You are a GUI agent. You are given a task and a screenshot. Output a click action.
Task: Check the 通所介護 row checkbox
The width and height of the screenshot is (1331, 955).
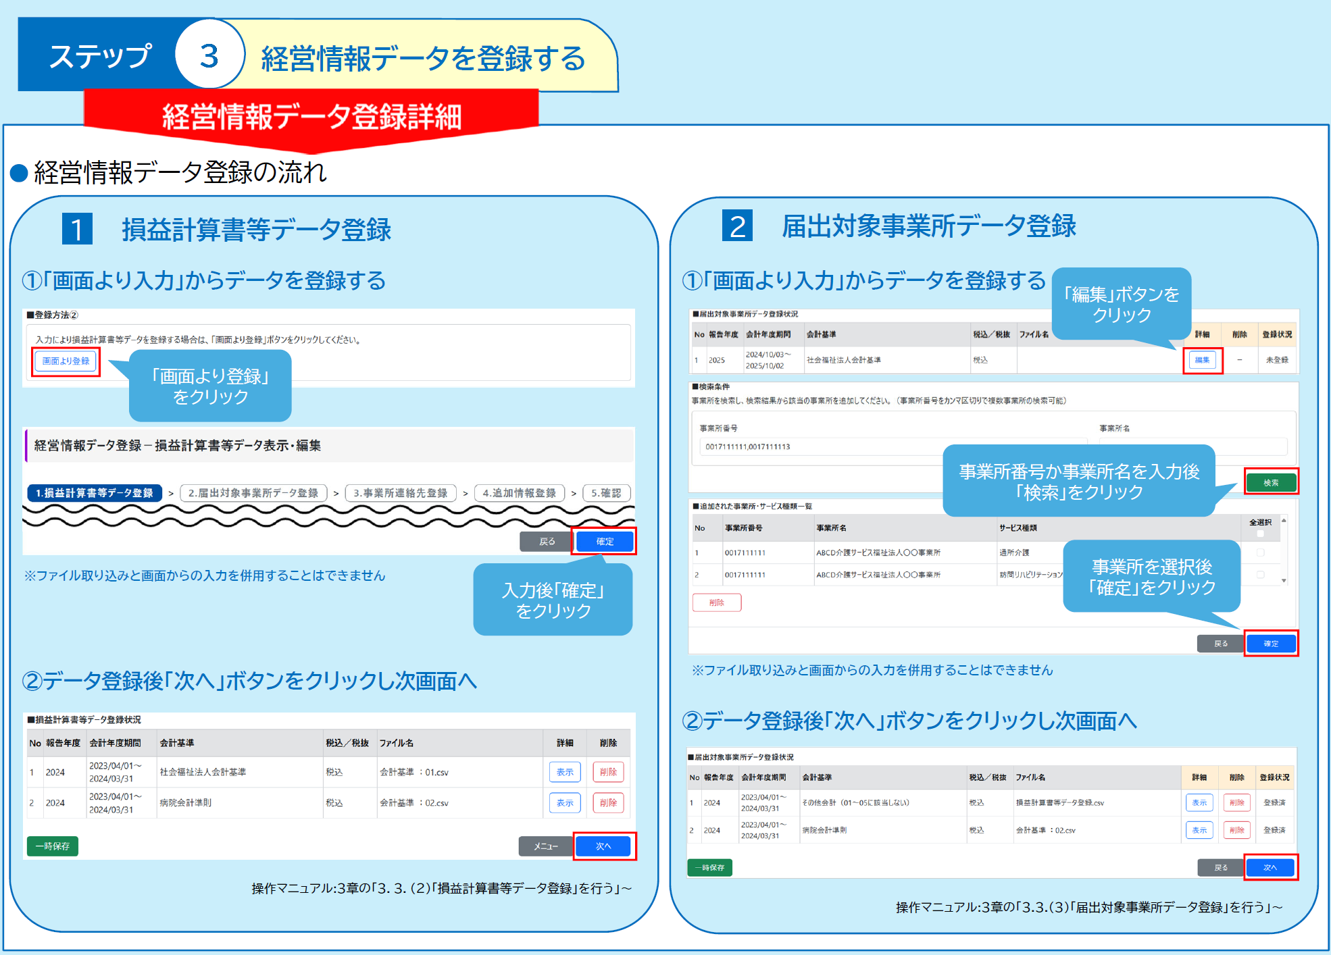point(1260,552)
